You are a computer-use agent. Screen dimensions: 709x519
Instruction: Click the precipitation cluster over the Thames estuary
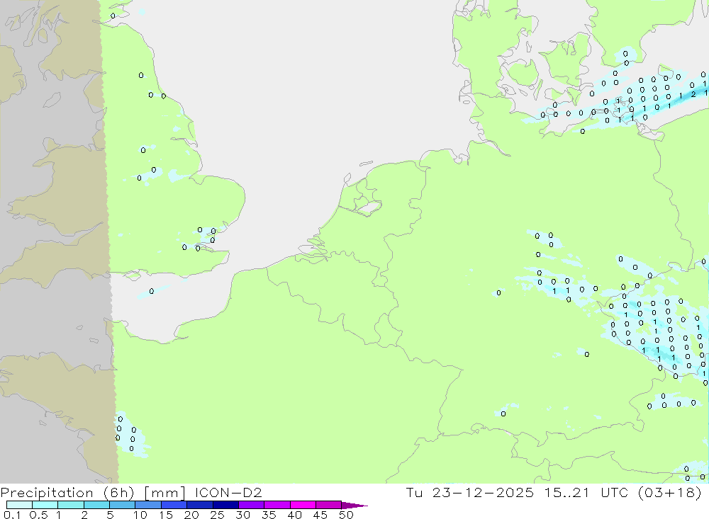204,239
